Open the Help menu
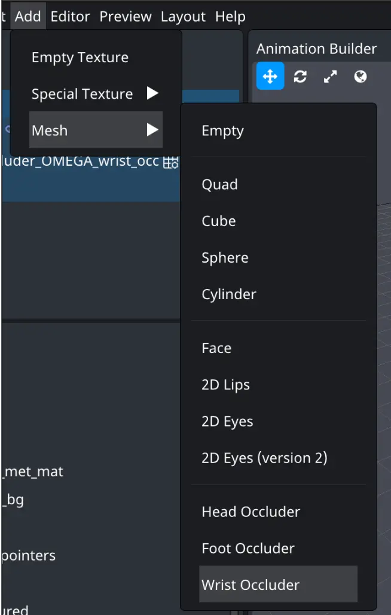This screenshot has height=615, width=391. (230, 17)
